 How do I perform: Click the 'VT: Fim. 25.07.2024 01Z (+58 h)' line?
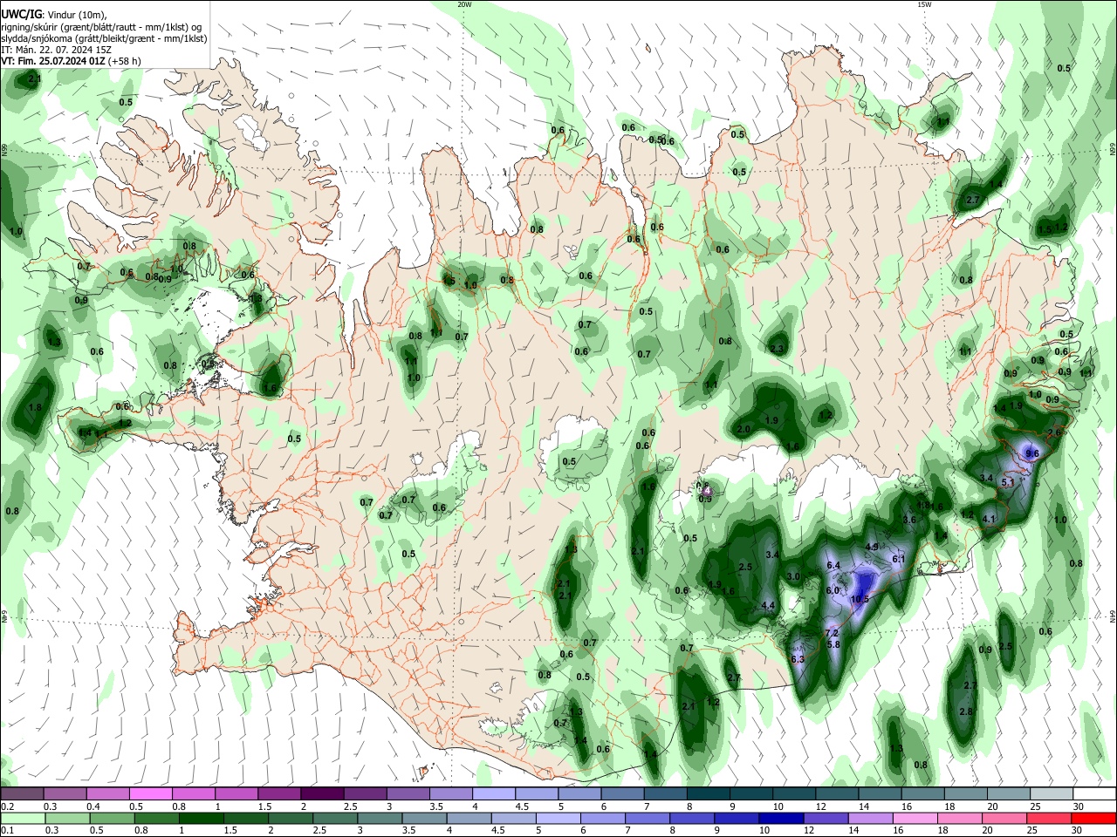(x=71, y=61)
